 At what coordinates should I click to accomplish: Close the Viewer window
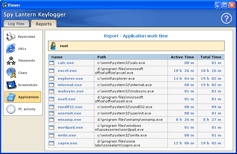coord(232,5)
